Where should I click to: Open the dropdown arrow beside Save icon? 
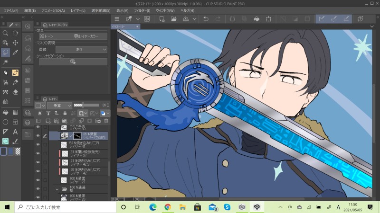click(x=194, y=19)
